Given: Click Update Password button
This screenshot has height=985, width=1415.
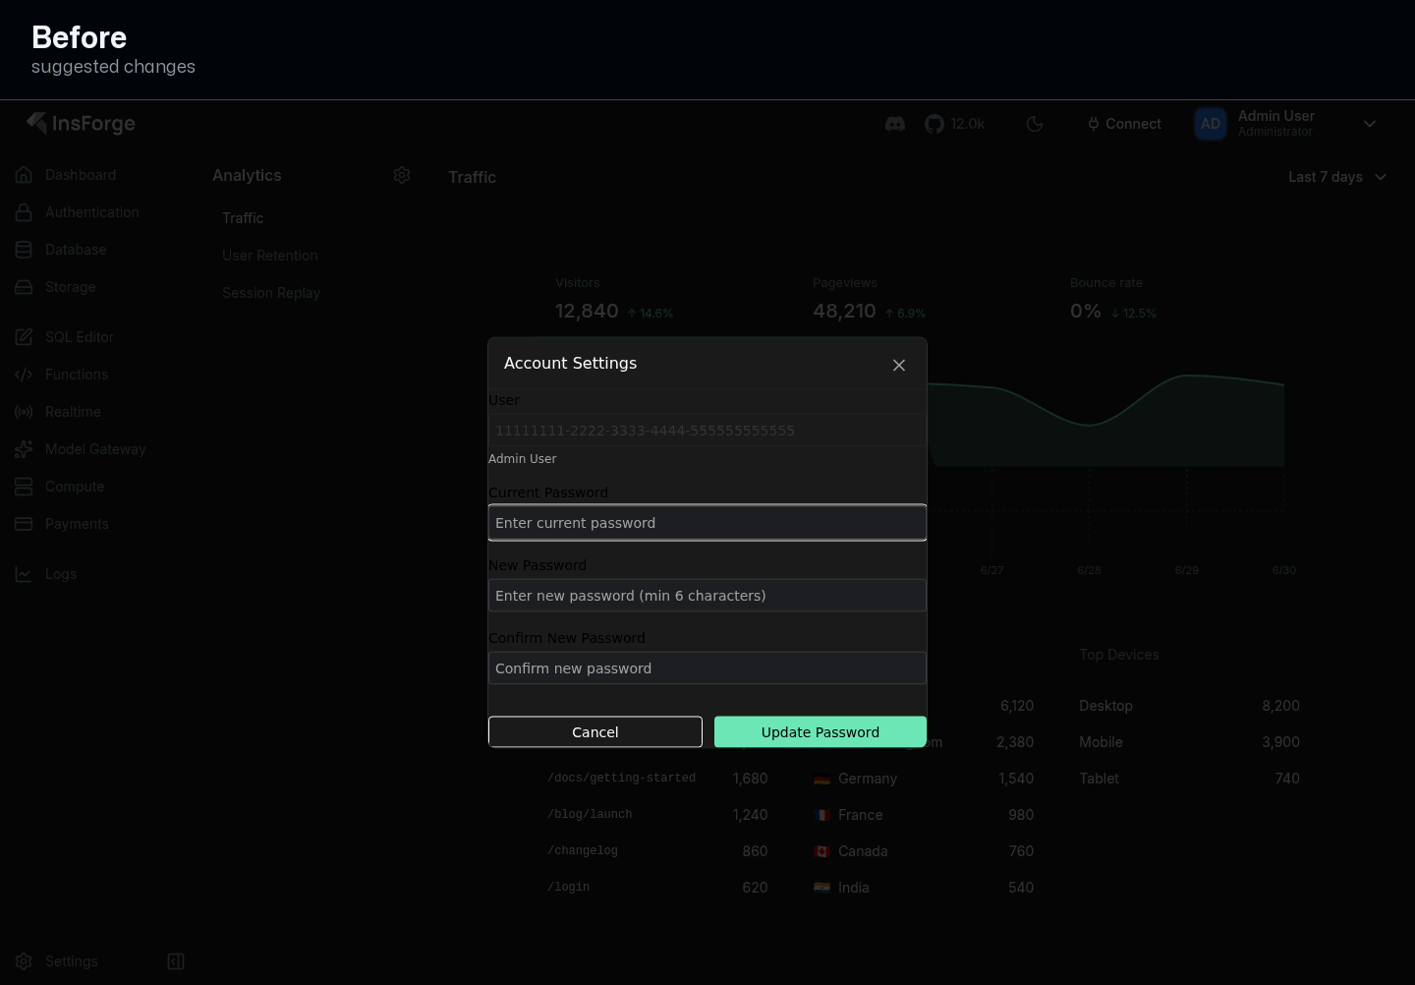Looking at the screenshot, I should click(x=821, y=732).
